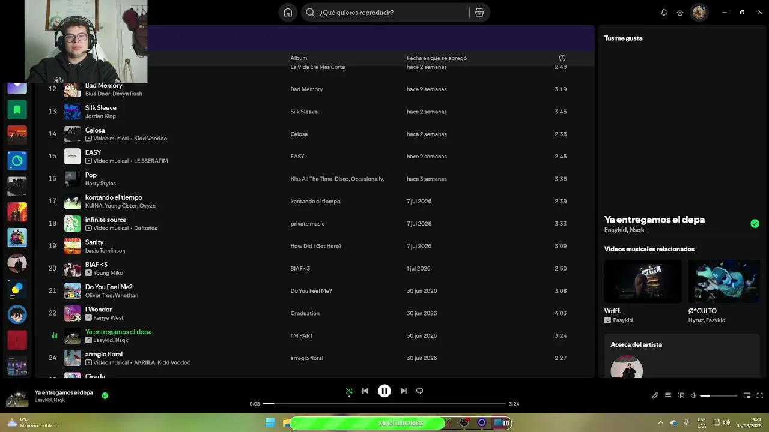Viewport: 769px width, 432px height.
Task: Open the yellow and blue dots playlist
Action: [x=17, y=289]
